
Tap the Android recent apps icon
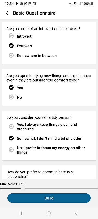coord(21,213)
